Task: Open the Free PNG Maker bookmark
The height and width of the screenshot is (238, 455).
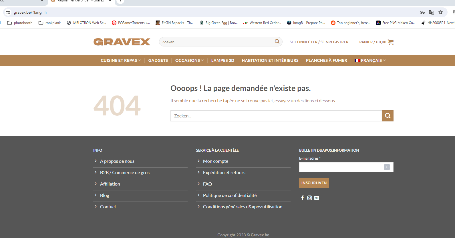Action: pyautogui.click(x=396, y=23)
